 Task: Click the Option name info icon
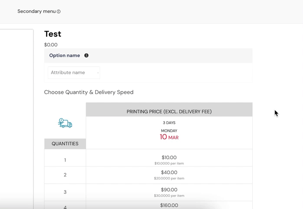tap(86, 56)
